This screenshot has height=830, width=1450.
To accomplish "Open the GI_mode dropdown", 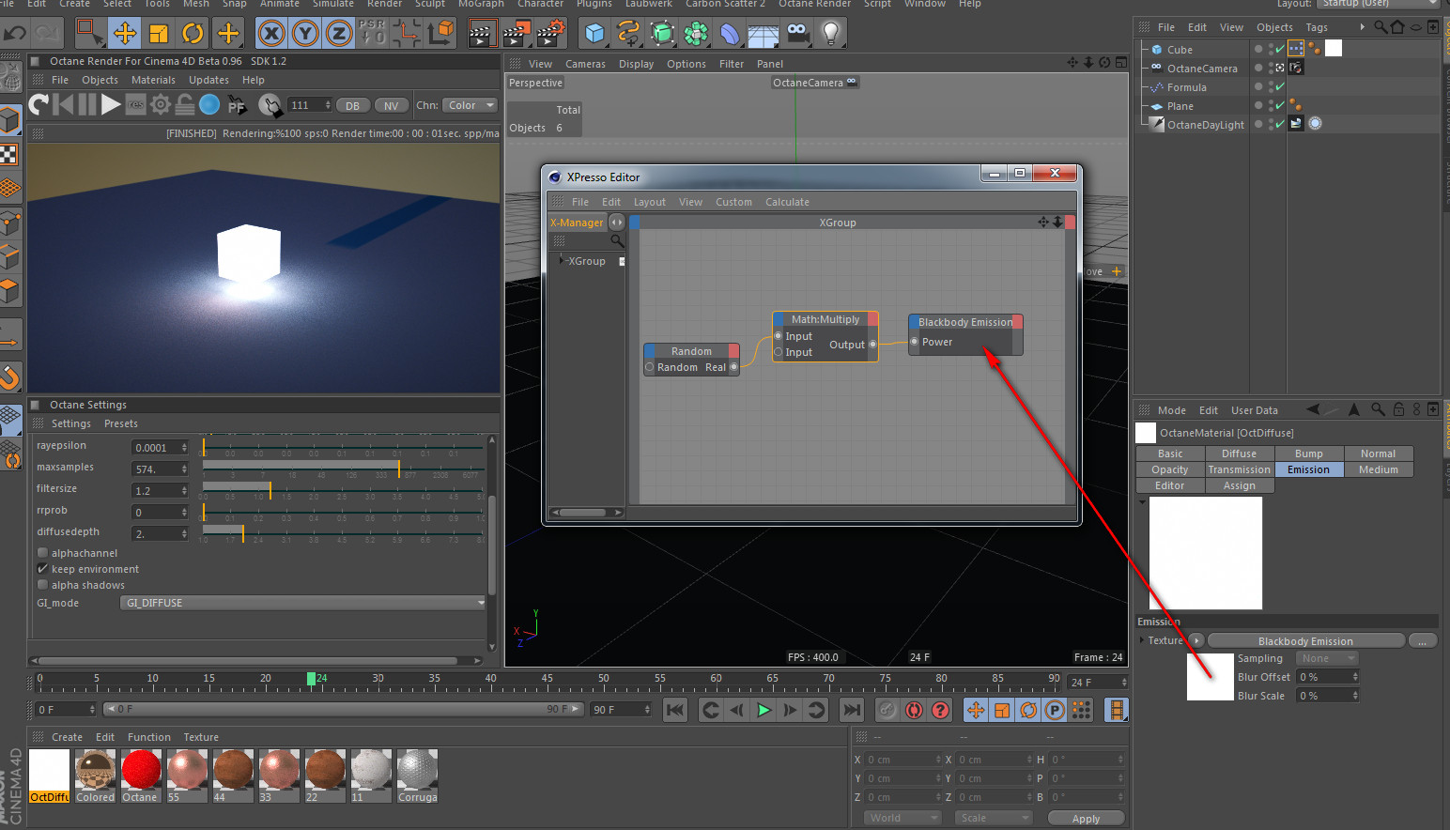I will [303, 603].
